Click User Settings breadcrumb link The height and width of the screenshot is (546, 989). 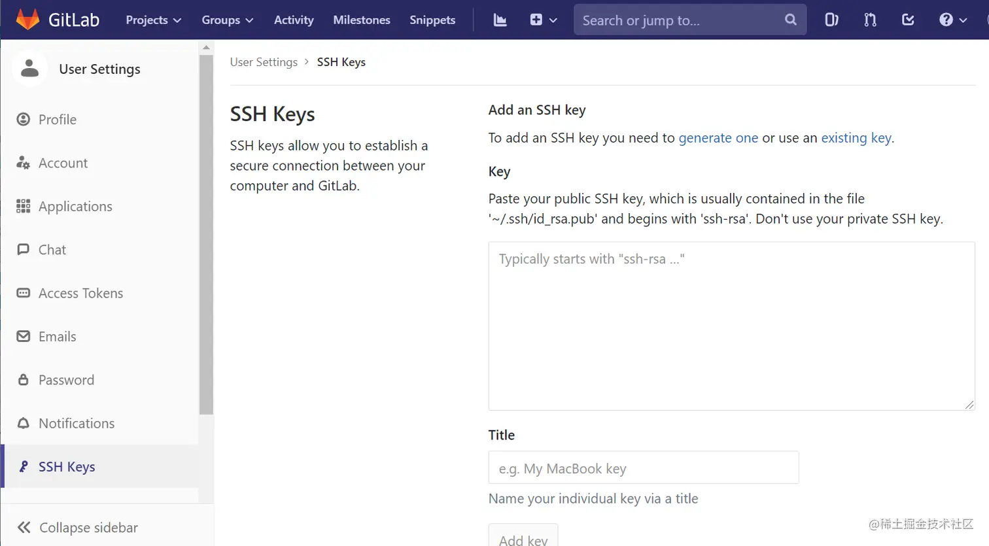(x=264, y=62)
